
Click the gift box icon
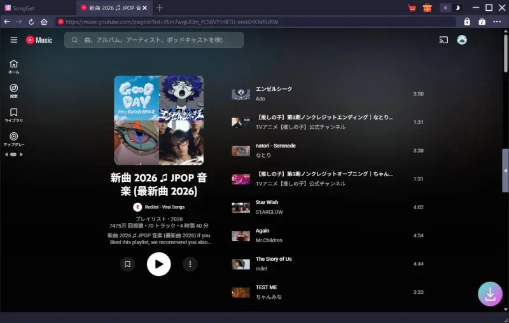pyautogui.click(x=428, y=8)
